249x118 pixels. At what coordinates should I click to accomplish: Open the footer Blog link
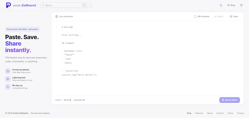click(189, 113)
